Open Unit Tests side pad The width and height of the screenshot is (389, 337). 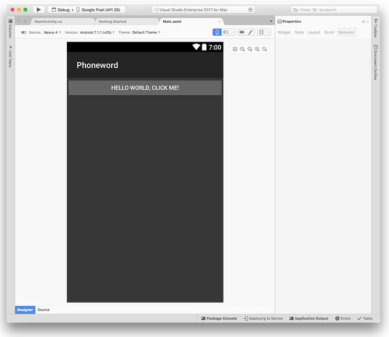pyautogui.click(x=10, y=56)
